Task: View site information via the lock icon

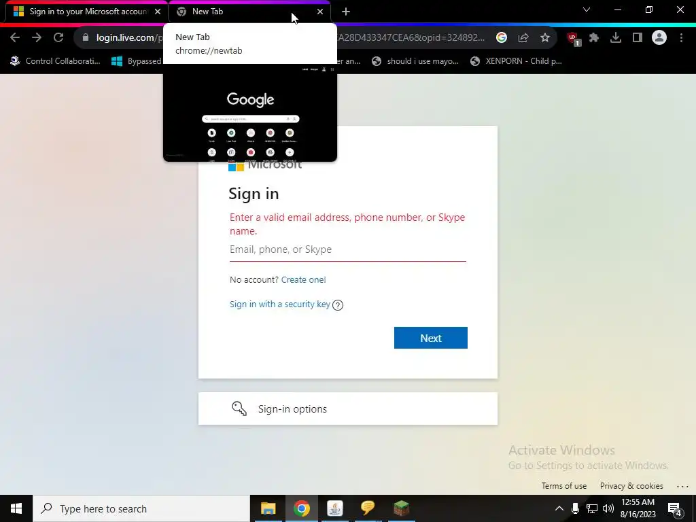Action: 86,38
